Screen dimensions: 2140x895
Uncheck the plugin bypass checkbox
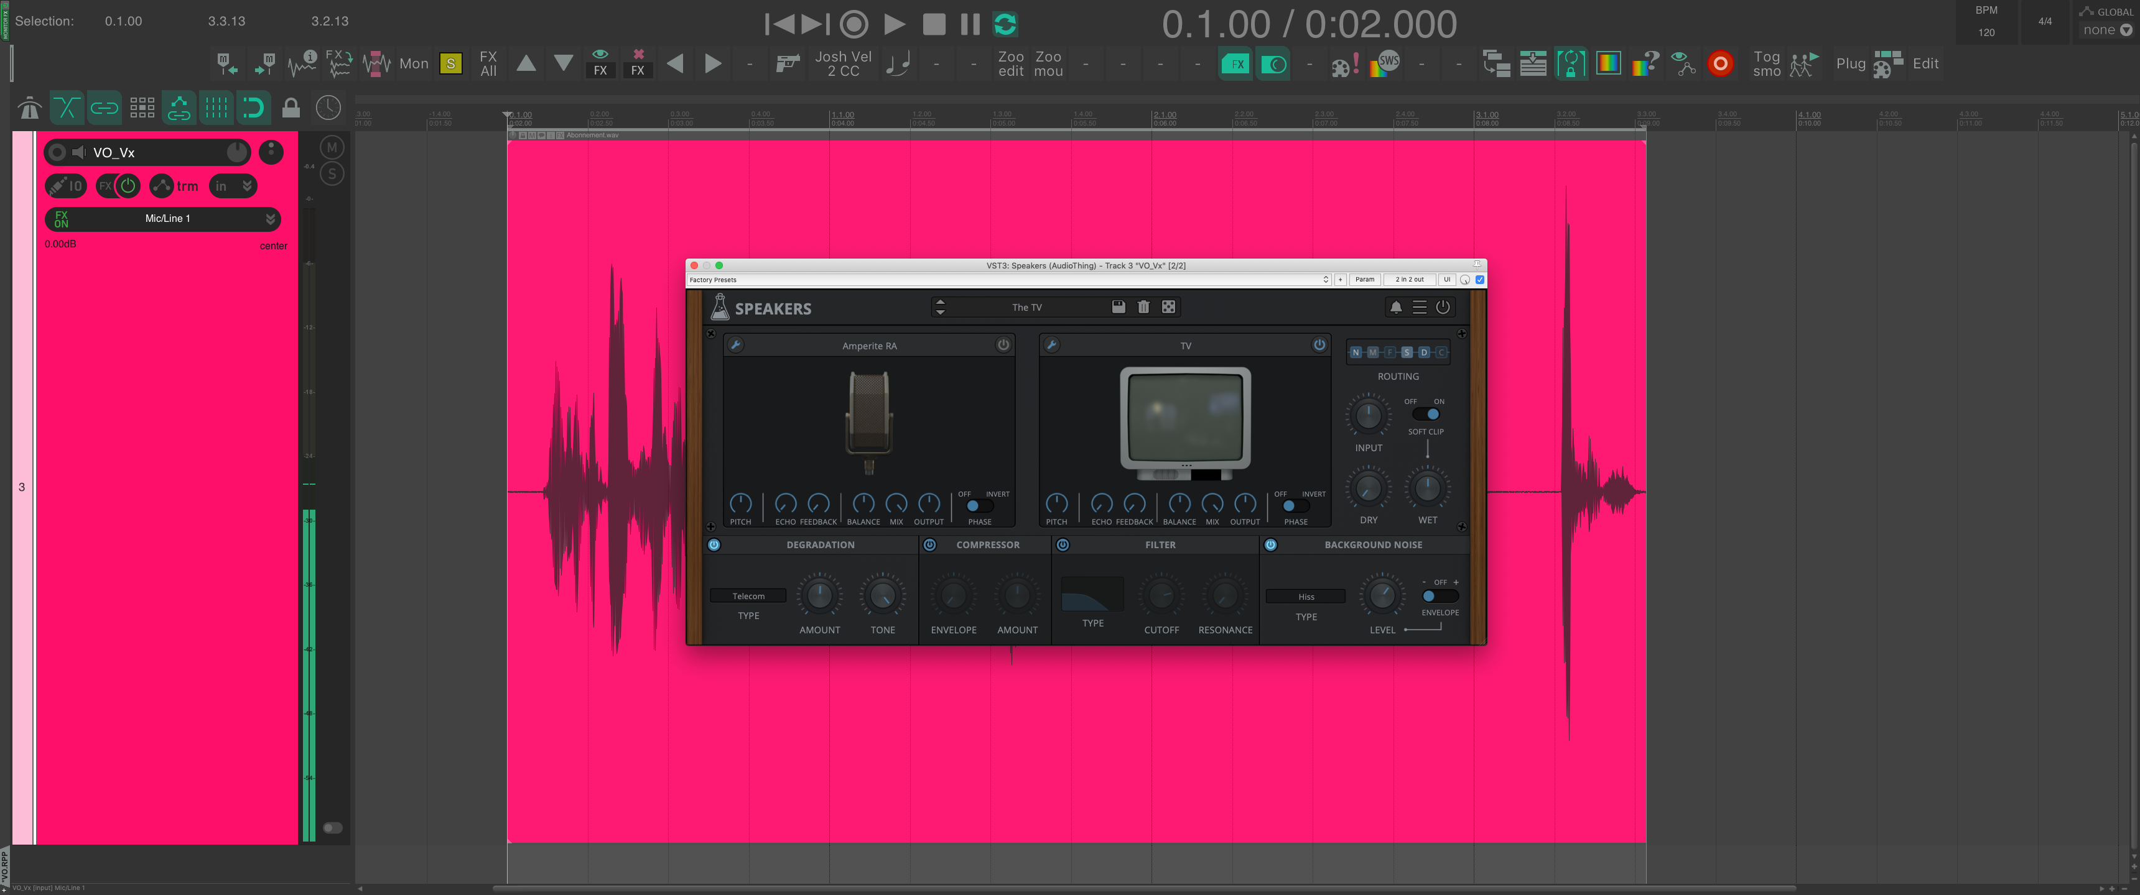click(1479, 280)
